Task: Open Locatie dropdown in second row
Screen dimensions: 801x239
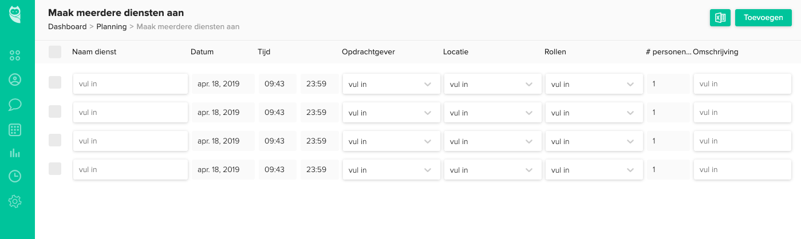Action: [x=493, y=113]
